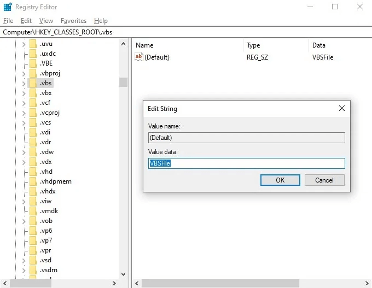
Task: Close the Edit String dialog
Action: (342, 108)
